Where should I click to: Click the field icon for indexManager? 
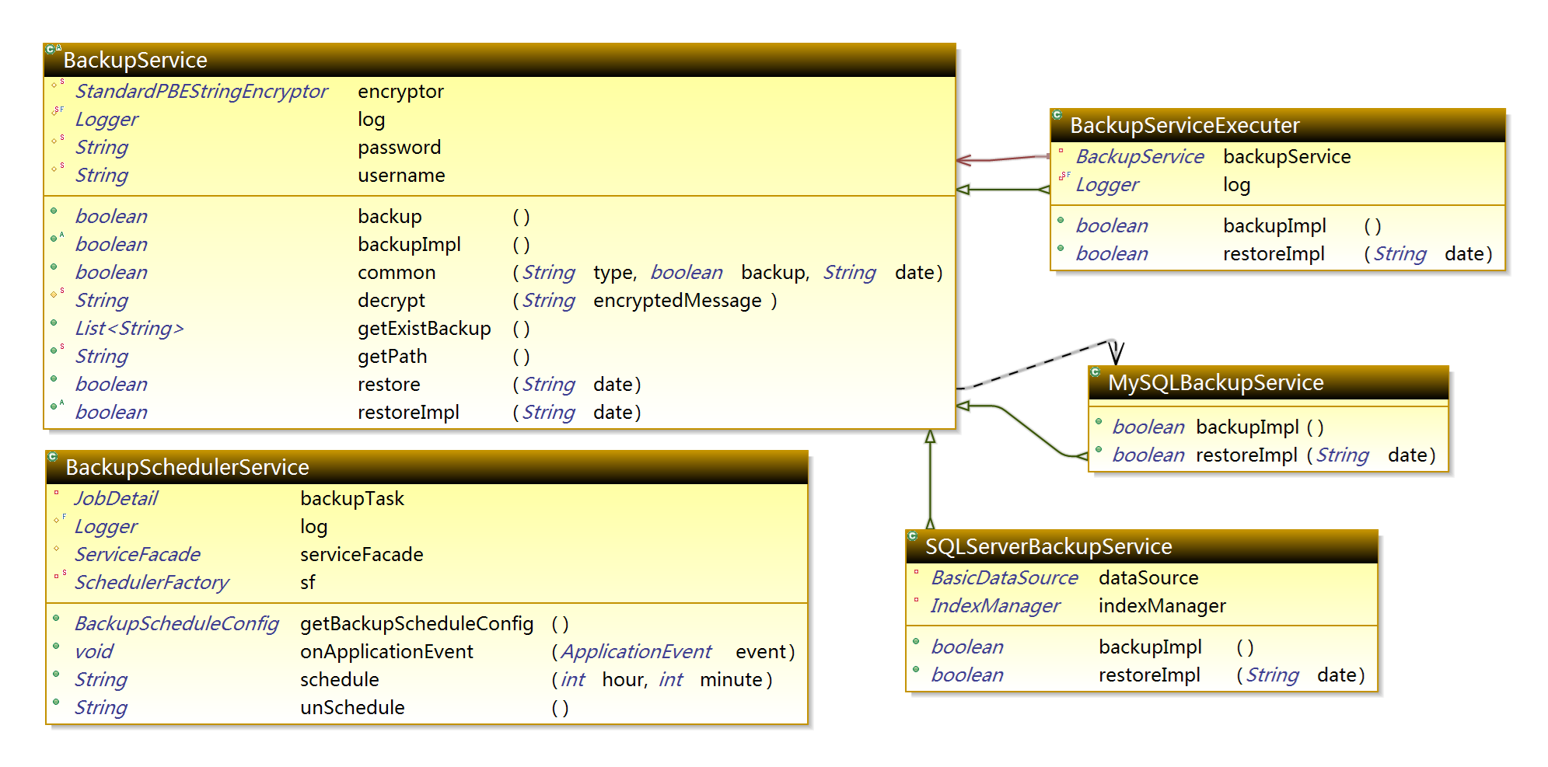(x=916, y=600)
